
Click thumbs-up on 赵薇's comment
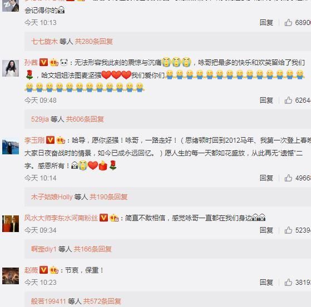(288, 282)
